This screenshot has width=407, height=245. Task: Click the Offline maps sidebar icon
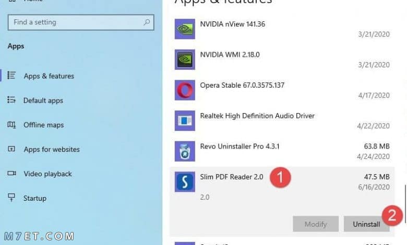pyautogui.click(x=11, y=125)
